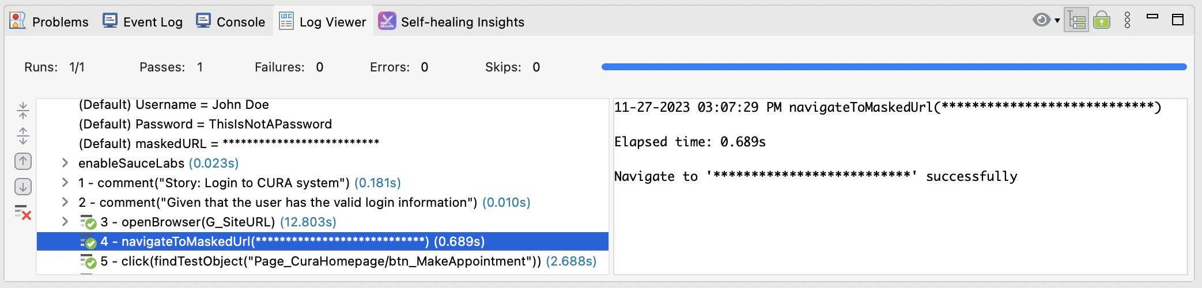Viewport: 1202px width, 288px height.
Task: Go to previous failure arrow icon
Action: click(23, 161)
